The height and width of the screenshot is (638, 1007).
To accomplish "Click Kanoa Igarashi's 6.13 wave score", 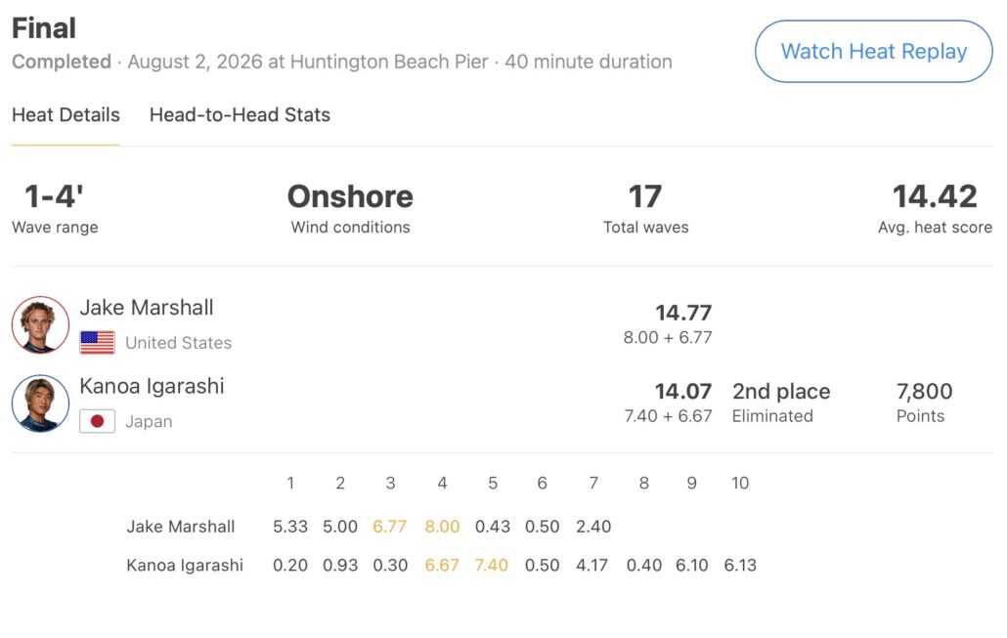I will click(x=740, y=565).
